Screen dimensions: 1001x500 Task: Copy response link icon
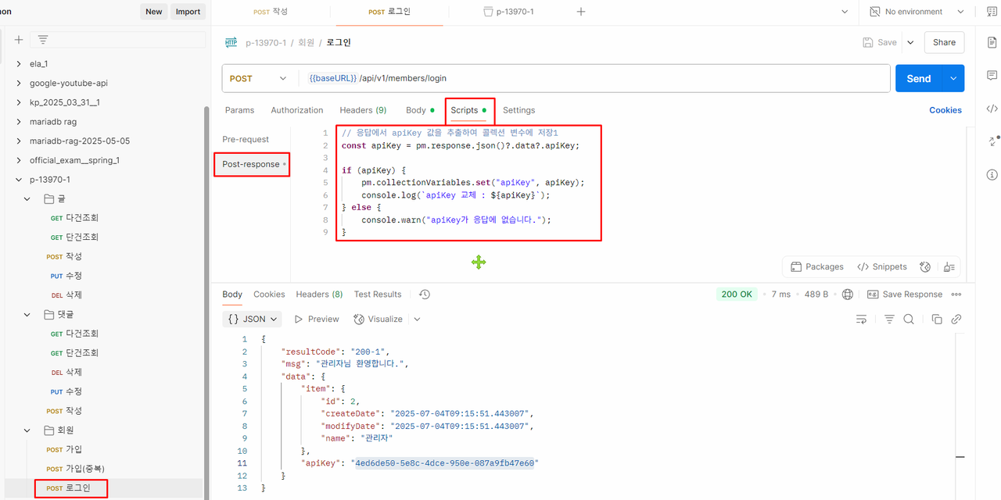tap(956, 319)
